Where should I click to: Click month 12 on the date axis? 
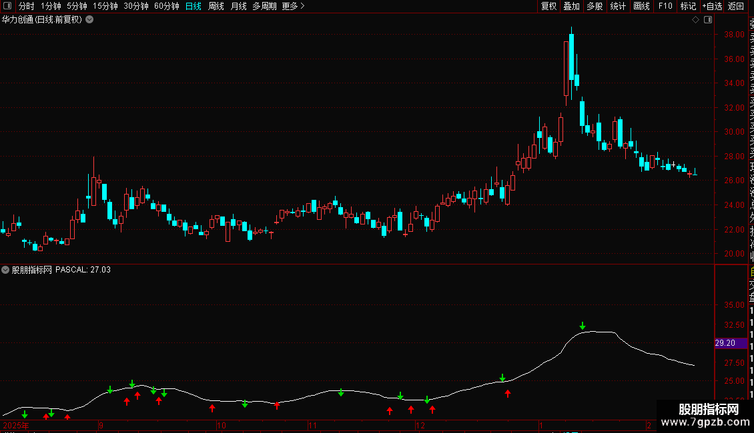click(420, 425)
